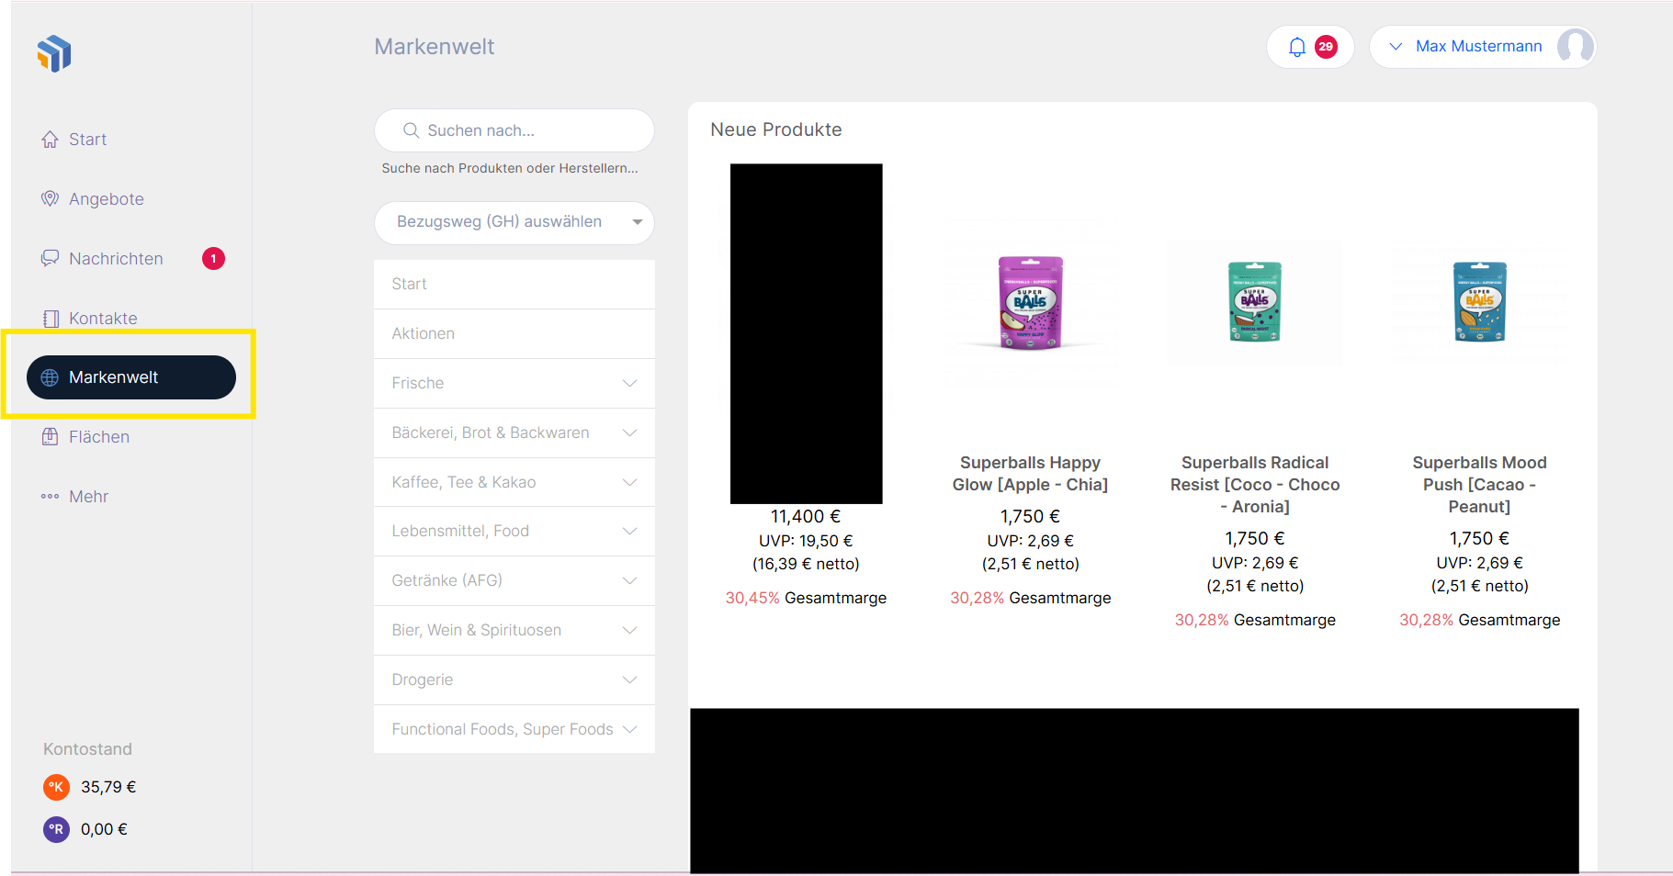This screenshot has height=876, width=1673.
Task: Open Superballs Mood Push product link
Action: (1479, 484)
